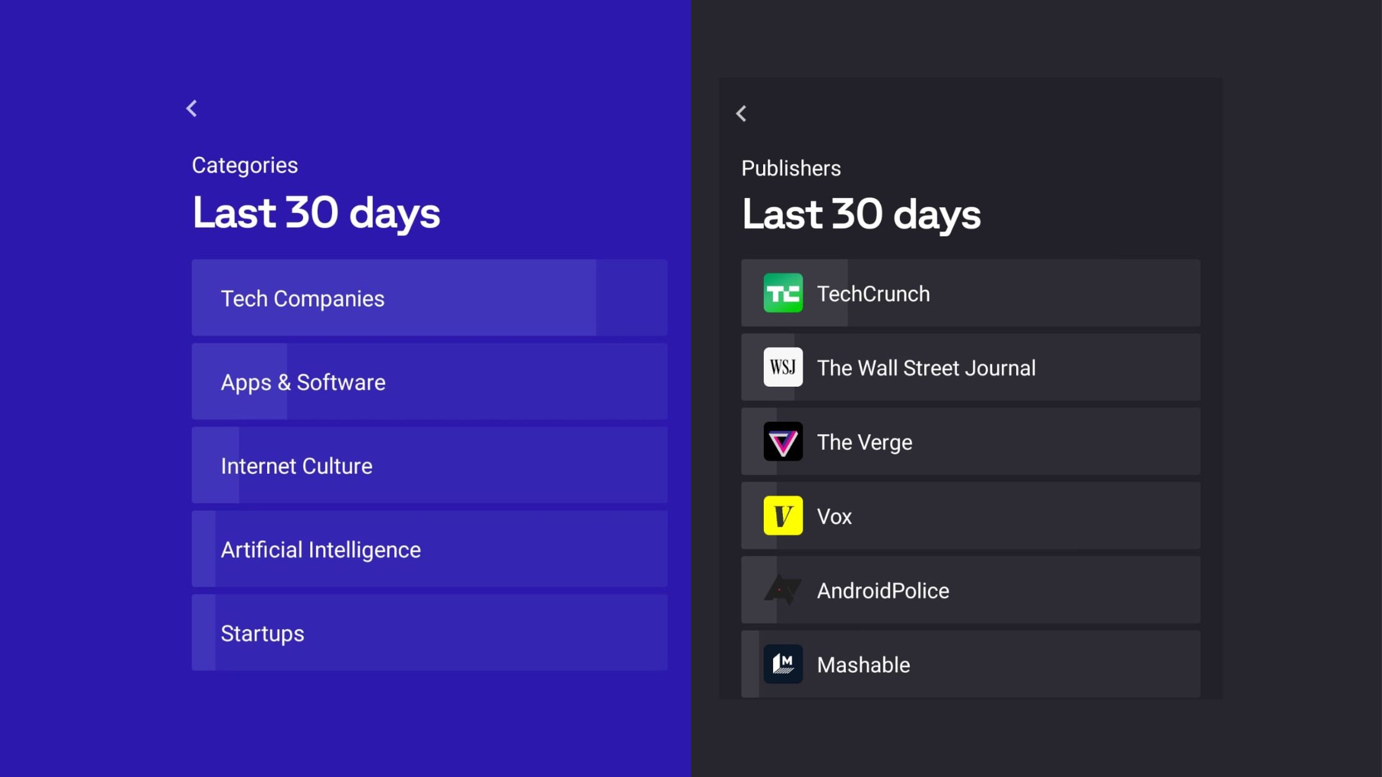This screenshot has height=777, width=1382.
Task: Click Last 30 days under Categories
Action: (316, 213)
